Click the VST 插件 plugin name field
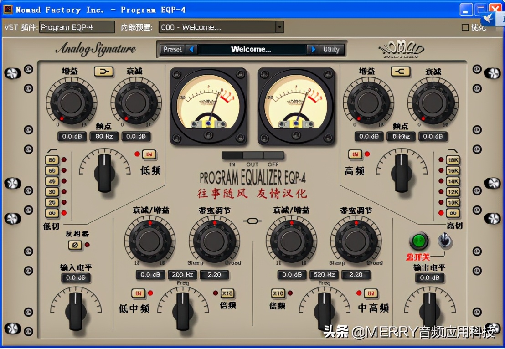The width and height of the screenshot is (505, 349). 76,27
